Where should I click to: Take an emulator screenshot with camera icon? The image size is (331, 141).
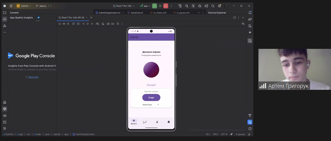click(x=108, y=24)
